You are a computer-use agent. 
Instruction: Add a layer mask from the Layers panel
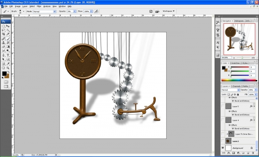point(234,153)
